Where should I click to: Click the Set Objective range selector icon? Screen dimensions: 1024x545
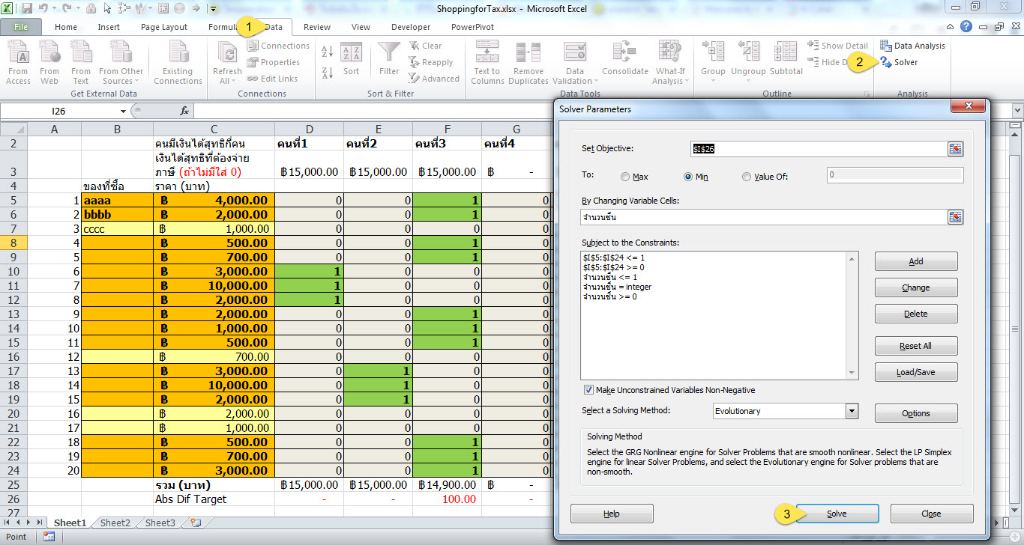[x=955, y=148]
